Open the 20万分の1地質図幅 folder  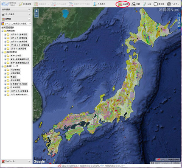click(x=19, y=42)
